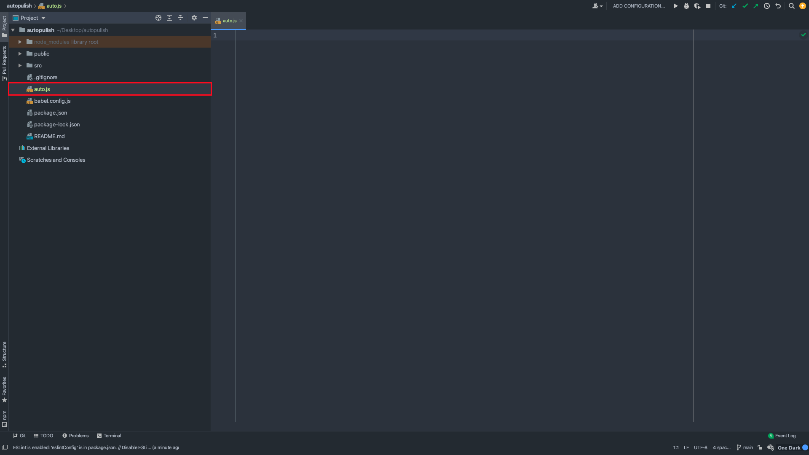Toggle the Structure tool window
Viewport: 809px width, 455px height.
coord(4,354)
